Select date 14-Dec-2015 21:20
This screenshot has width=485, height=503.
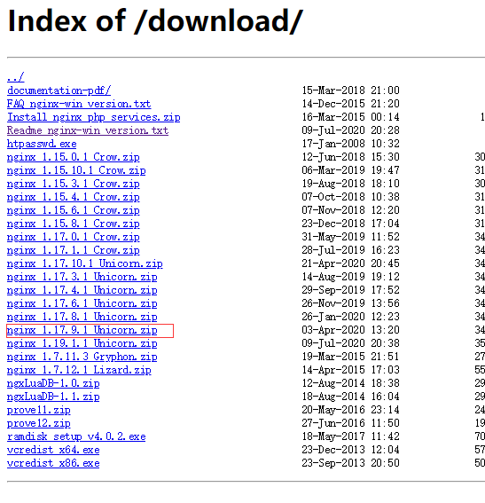coord(351,104)
